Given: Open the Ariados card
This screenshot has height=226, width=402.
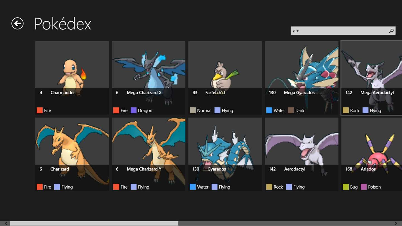Looking at the screenshot, I should (372, 154).
